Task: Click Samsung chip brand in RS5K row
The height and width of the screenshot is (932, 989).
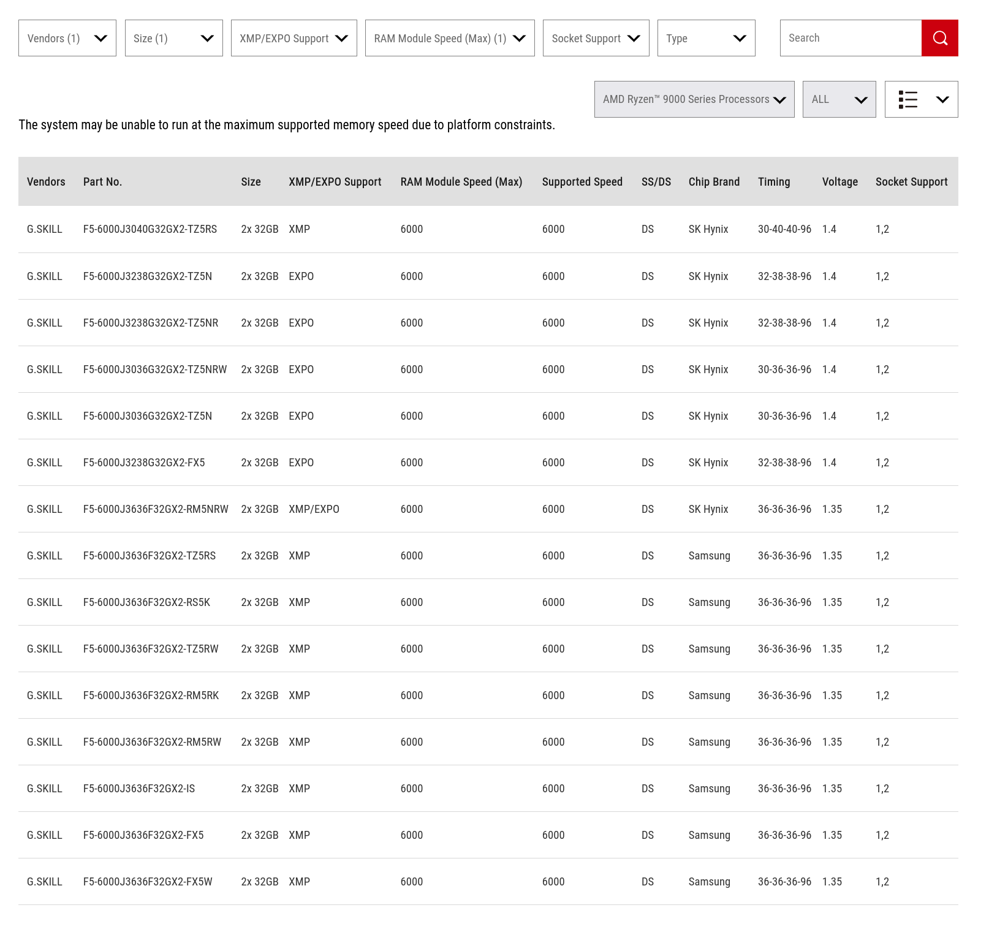Action: point(709,602)
